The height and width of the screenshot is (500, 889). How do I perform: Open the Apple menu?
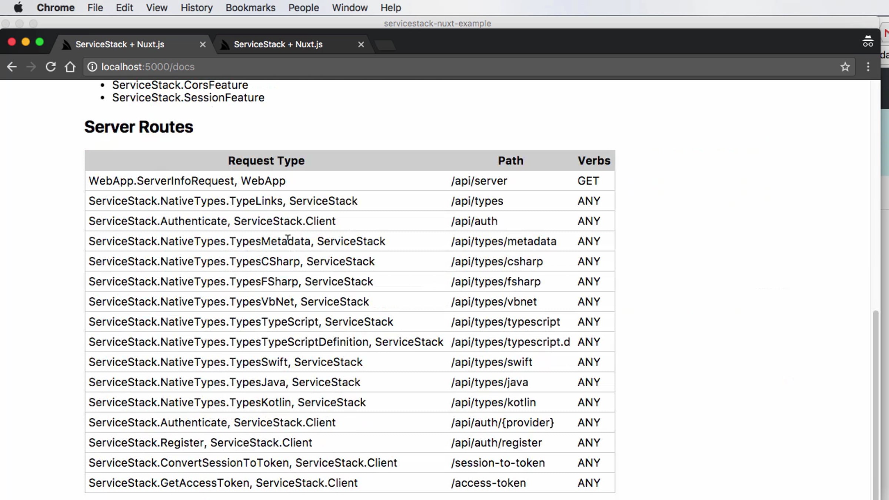(18, 7)
